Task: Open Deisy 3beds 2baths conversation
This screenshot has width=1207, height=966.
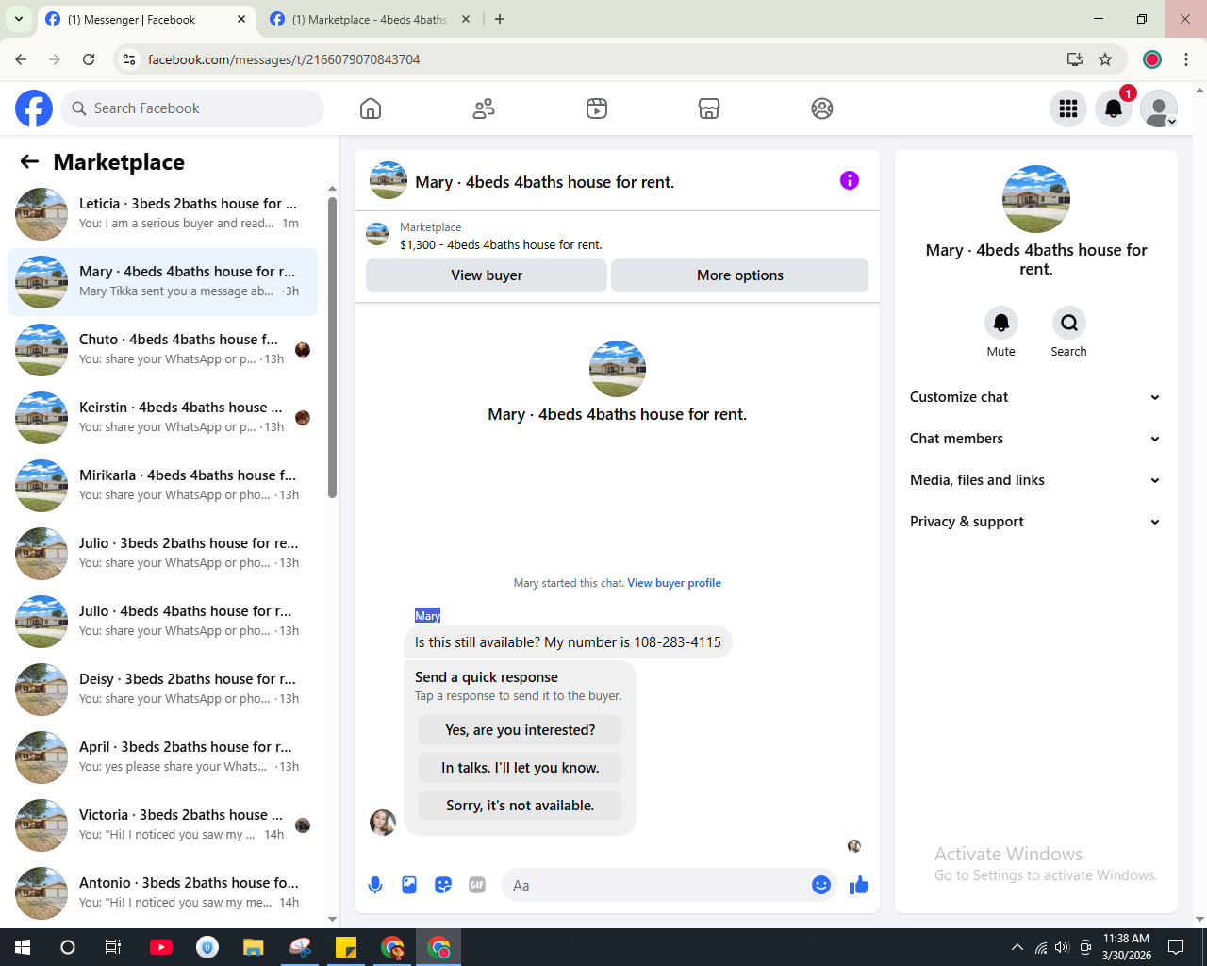Action: pos(162,689)
